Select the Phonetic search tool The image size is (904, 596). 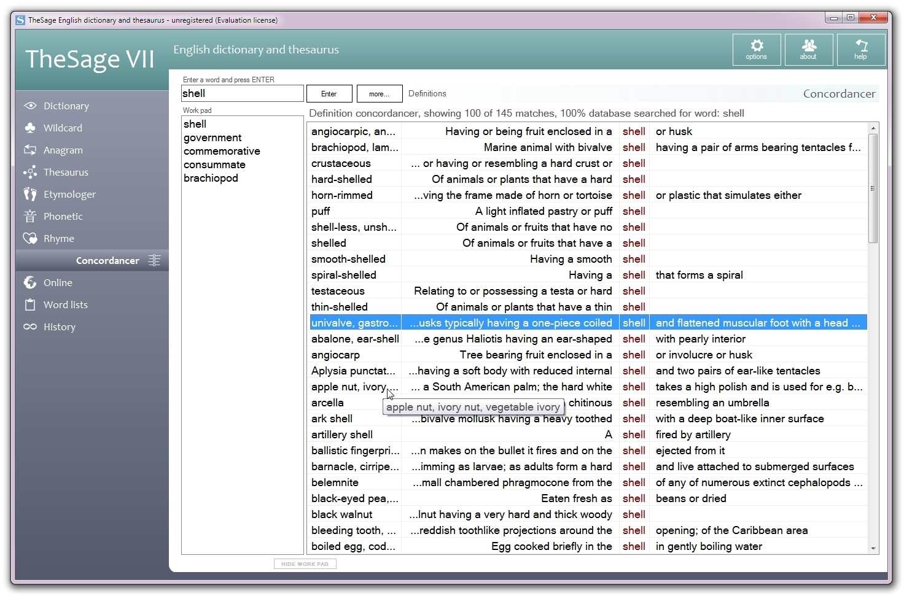[x=63, y=216]
